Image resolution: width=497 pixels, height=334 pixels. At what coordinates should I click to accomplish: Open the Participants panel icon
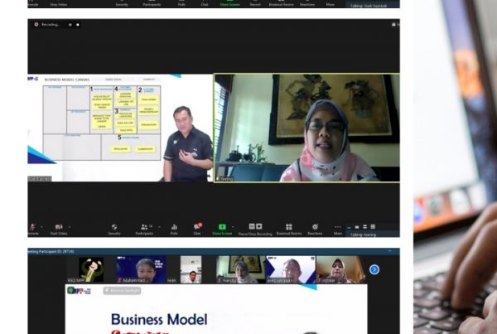[x=142, y=226]
